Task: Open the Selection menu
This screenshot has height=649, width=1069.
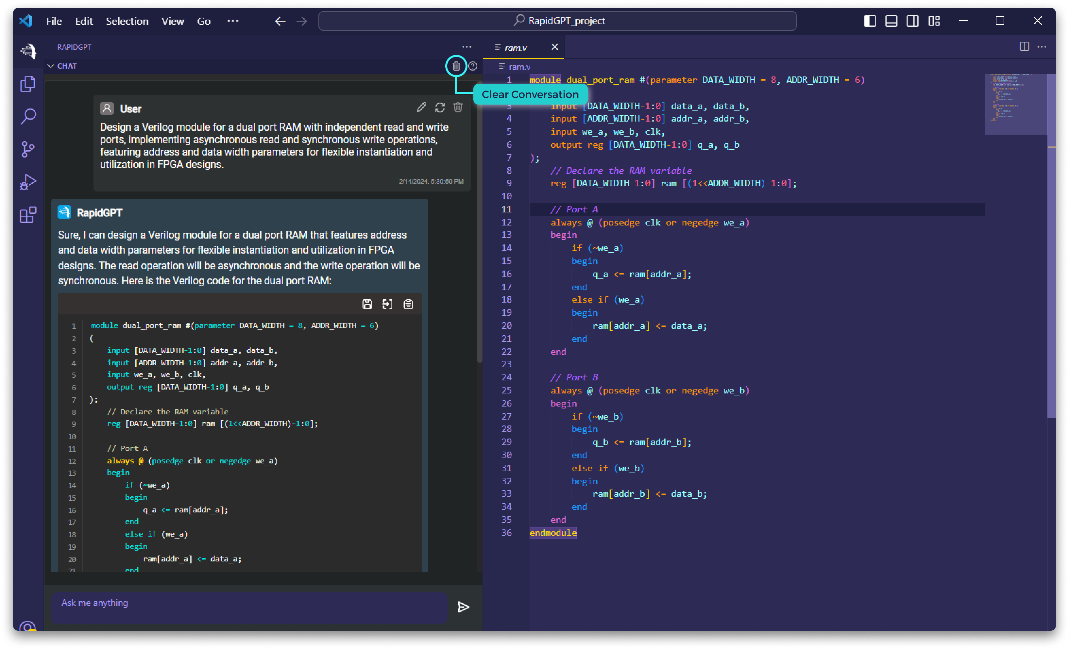Action: click(x=127, y=21)
